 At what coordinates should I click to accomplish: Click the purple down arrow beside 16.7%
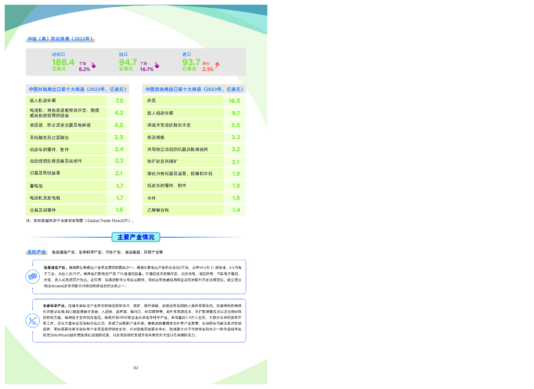(156, 65)
